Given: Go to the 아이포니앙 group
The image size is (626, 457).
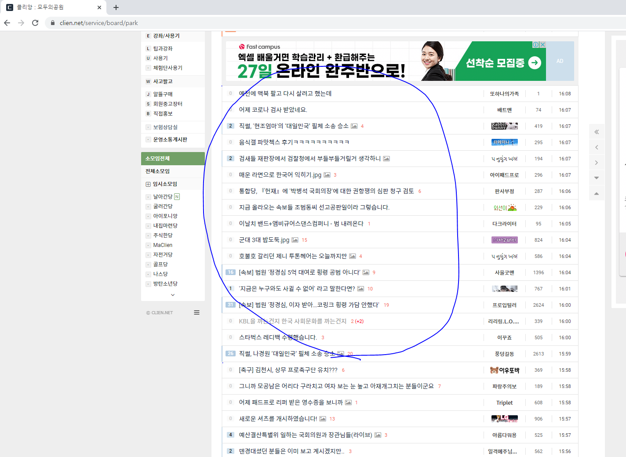Looking at the screenshot, I should click(x=165, y=216).
